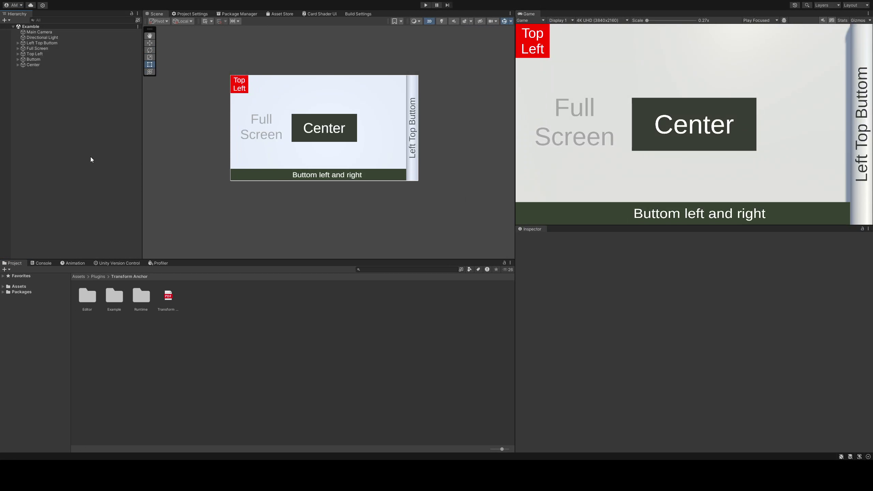Open Unity cloud services icon
Viewport: 873px width, 491px height.
pyautogui.click(x=31, y=5)
